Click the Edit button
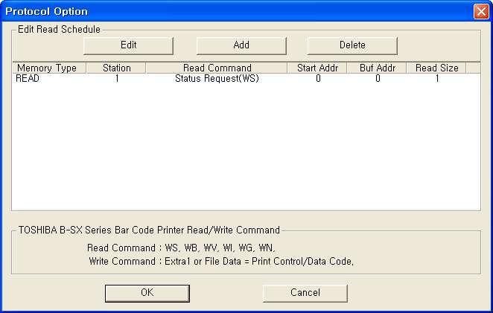This screenshot has height=313, width=493. [x=128, y=45]
